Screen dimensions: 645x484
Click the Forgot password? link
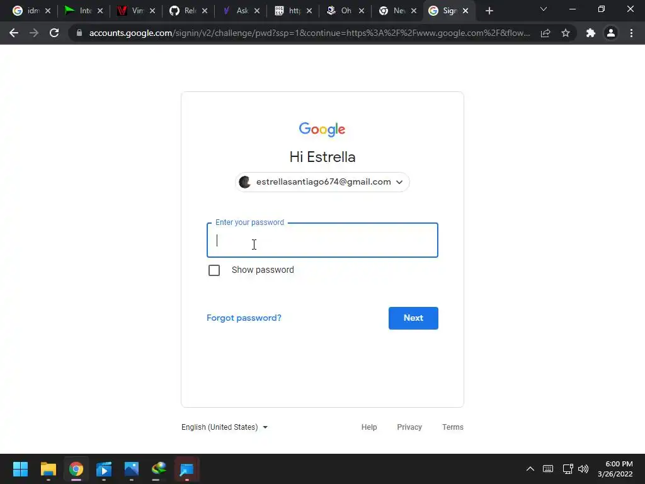[244, 318]
